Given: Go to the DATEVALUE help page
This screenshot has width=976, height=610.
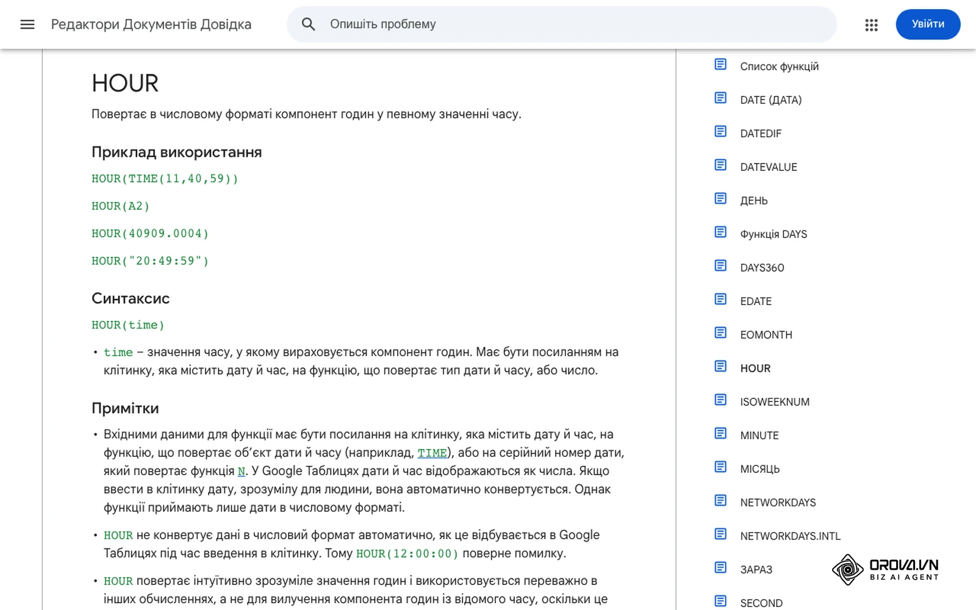Looking at the screenshot, I should pos(769,167).
